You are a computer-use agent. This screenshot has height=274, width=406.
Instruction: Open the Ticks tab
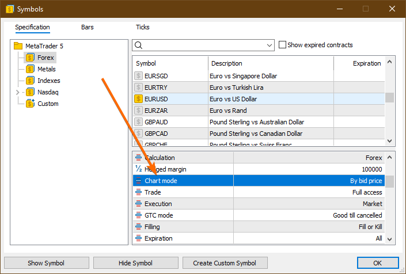pos(143,27)
